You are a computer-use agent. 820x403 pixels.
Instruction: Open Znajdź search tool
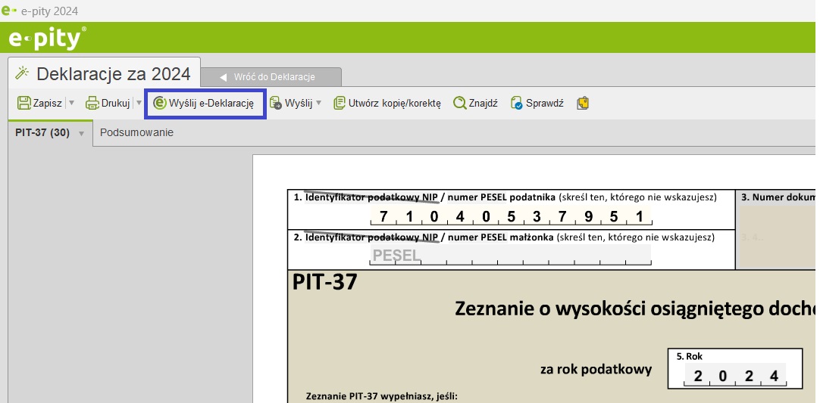coord(475,104)
